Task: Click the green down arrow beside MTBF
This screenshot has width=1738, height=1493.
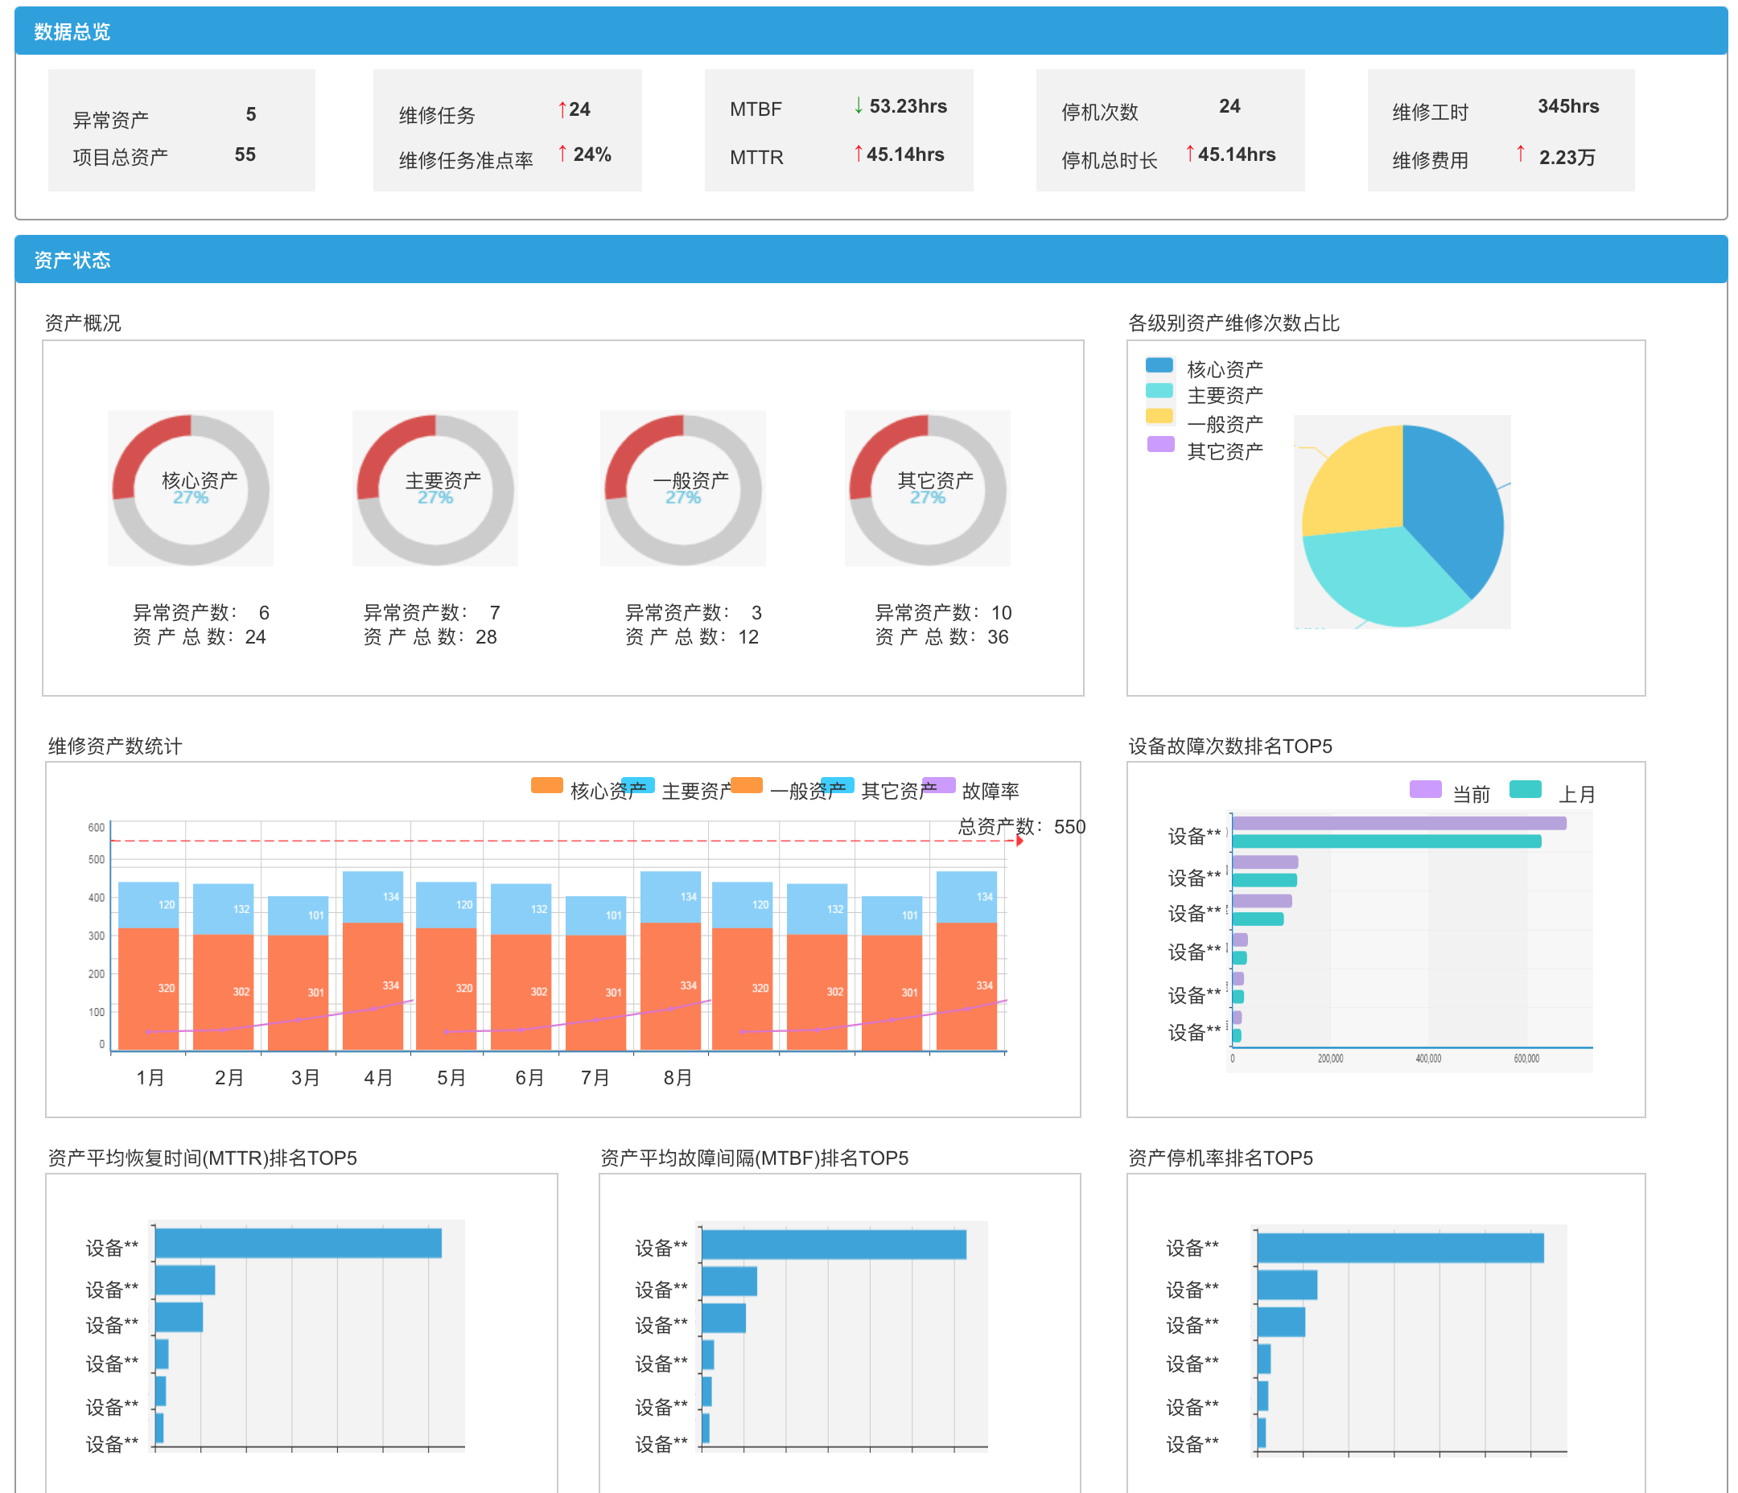Action: click(x=858, y=105)
